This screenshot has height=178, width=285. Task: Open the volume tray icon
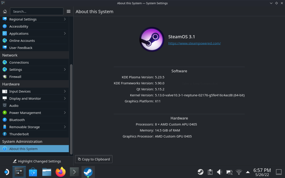pyautogui.click(x=219, y=172)
